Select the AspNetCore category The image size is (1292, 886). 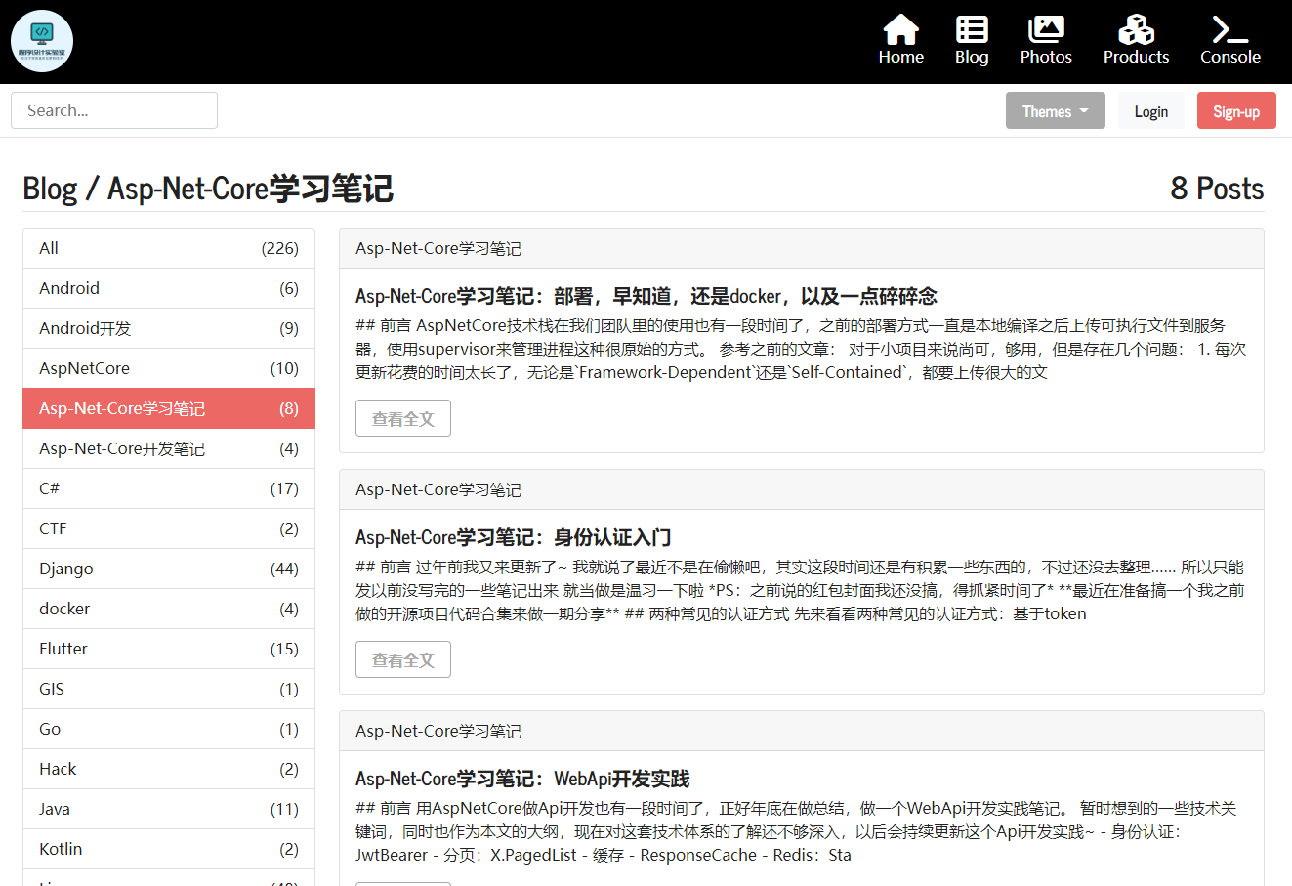(x=169, y=368)
